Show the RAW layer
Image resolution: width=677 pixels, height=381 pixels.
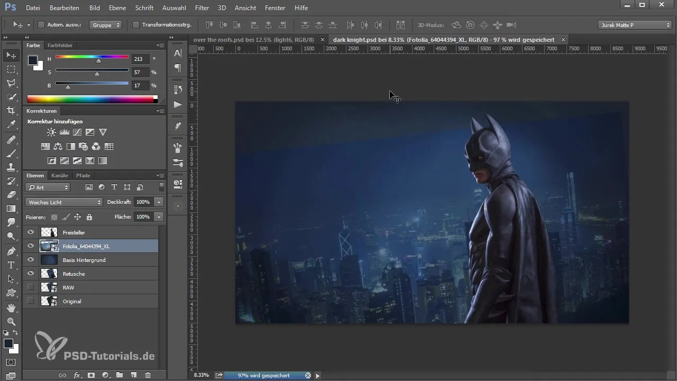[x=31, y=287]
